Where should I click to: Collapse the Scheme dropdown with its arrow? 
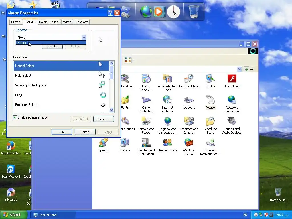tap(84, 37)
